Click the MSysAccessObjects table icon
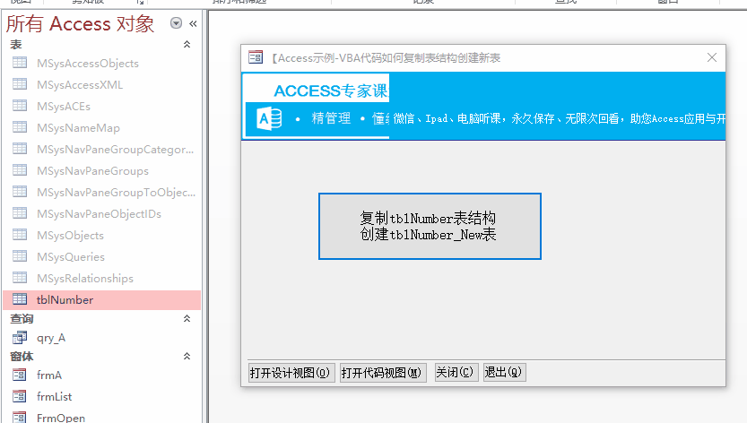This screenshot has width=747, height=423. (20, 63)
